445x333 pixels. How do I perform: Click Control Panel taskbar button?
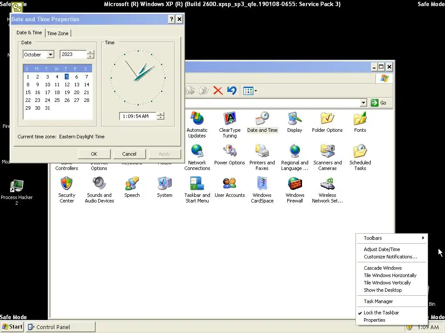[61, 327]
